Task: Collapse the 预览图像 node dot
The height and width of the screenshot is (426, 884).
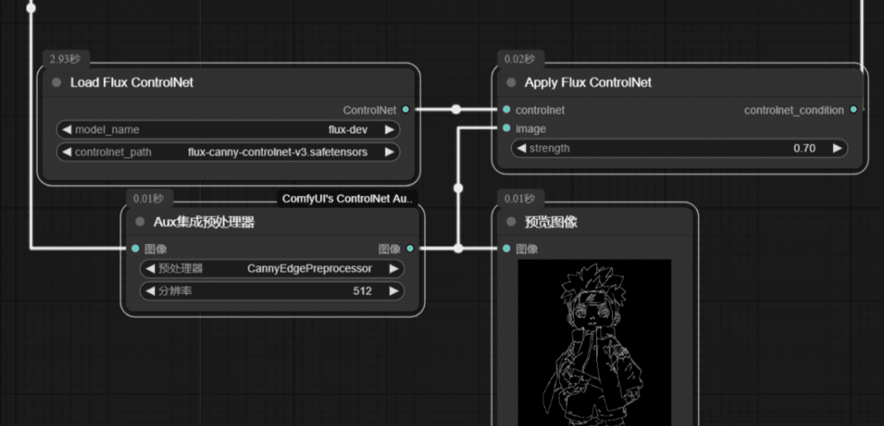Action: tap(511, 222)
